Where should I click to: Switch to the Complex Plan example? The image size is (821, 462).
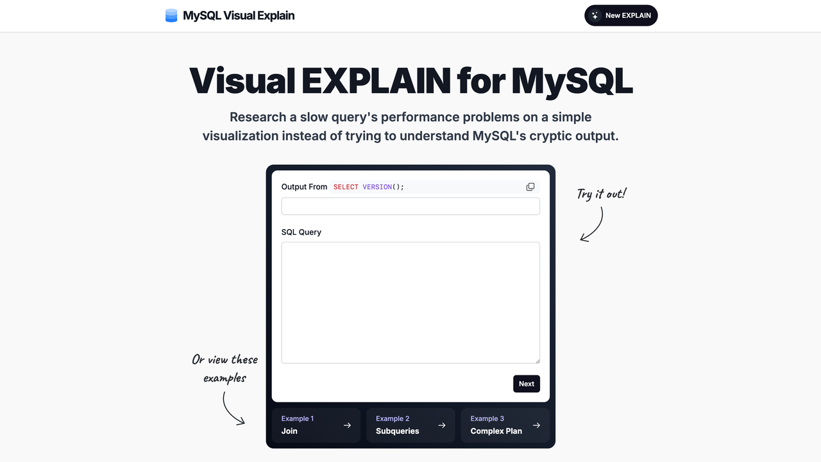(x=505, y=425)
